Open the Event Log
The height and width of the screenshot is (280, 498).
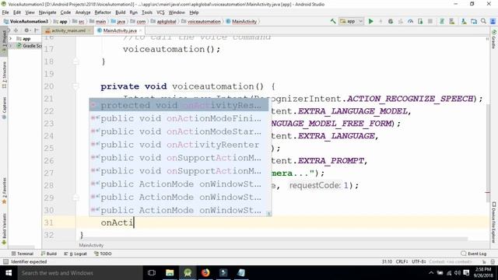click(474, 254)
